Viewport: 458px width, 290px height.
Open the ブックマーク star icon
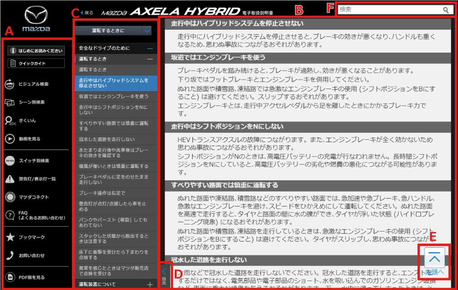click(10, 237)
